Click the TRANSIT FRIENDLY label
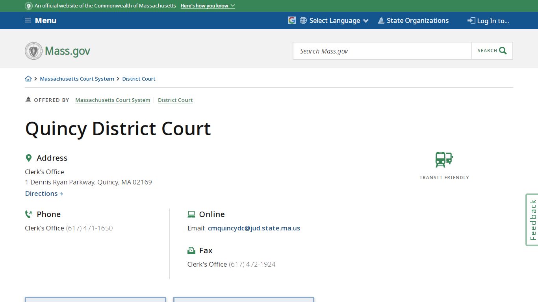This screenshot has width=538, height=302. pyautogui.click(x=444, y=178)
